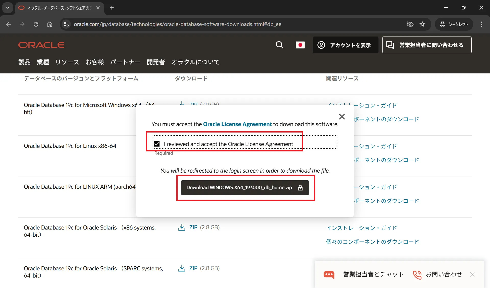Click the lock icon on the download button

[300, 188]
